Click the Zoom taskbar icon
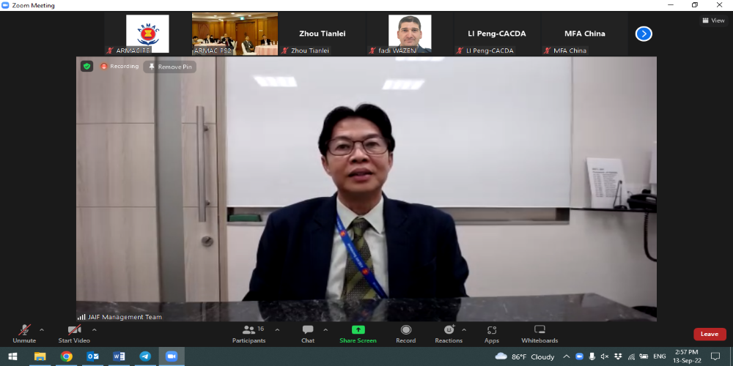This screenshot has width=733, height=366. tap(172, 356)
